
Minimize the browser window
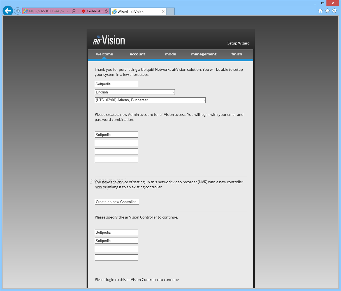316,3
